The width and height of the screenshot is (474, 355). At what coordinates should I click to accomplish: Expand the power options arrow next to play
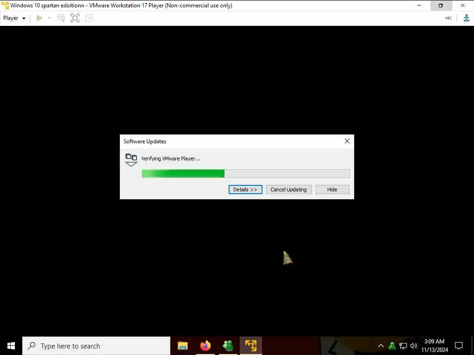50,18
